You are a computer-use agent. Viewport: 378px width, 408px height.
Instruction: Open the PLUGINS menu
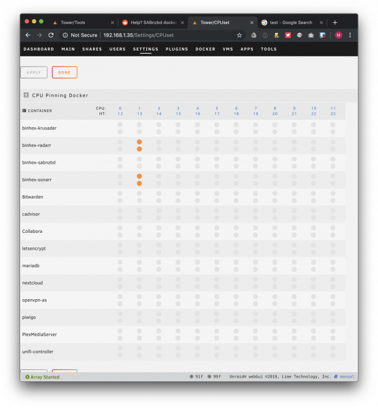click(177, 49)
